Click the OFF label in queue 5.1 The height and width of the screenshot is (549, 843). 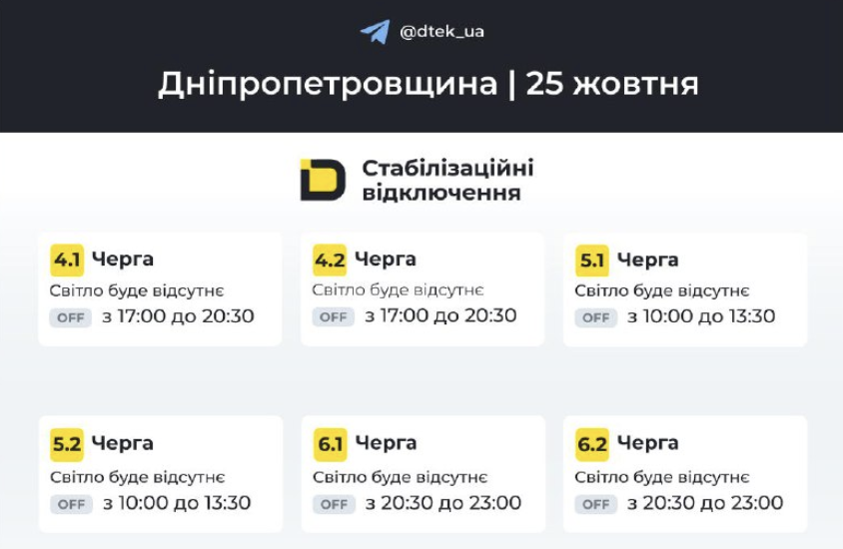(595, 317)
